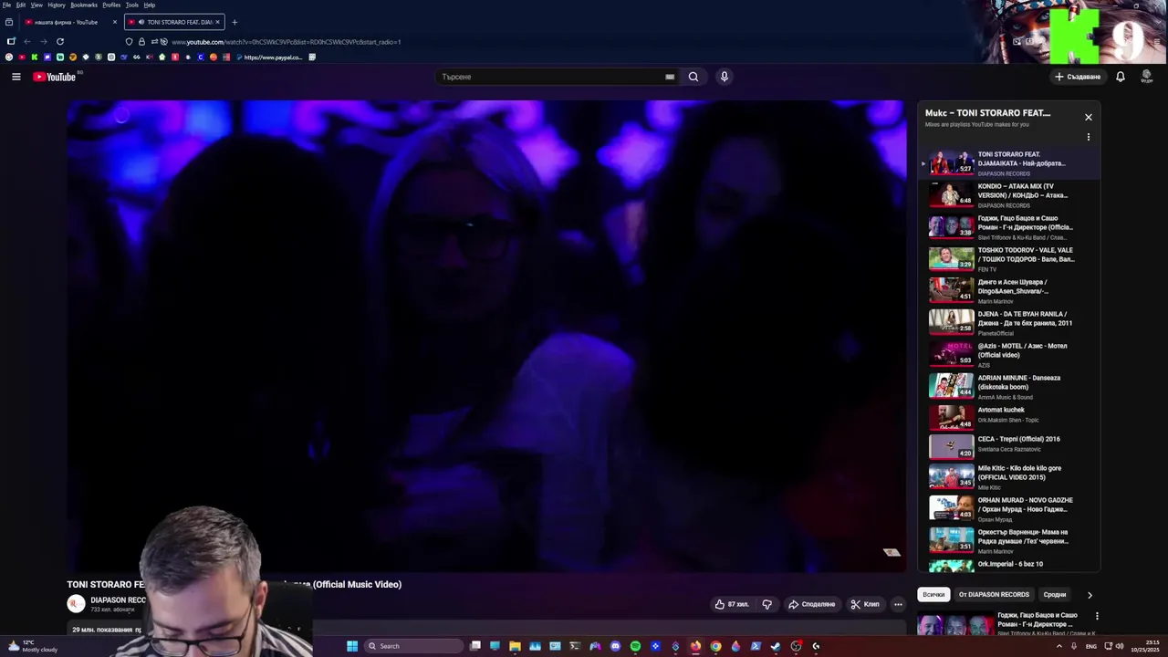Open more actions ellipsis under the video
The width and height of the screenshot is (1168, 657).
click(898, 604)
